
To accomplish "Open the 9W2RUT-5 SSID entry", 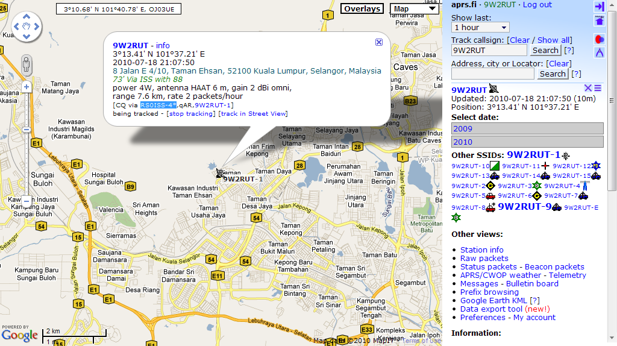I will tap(468, 196).
